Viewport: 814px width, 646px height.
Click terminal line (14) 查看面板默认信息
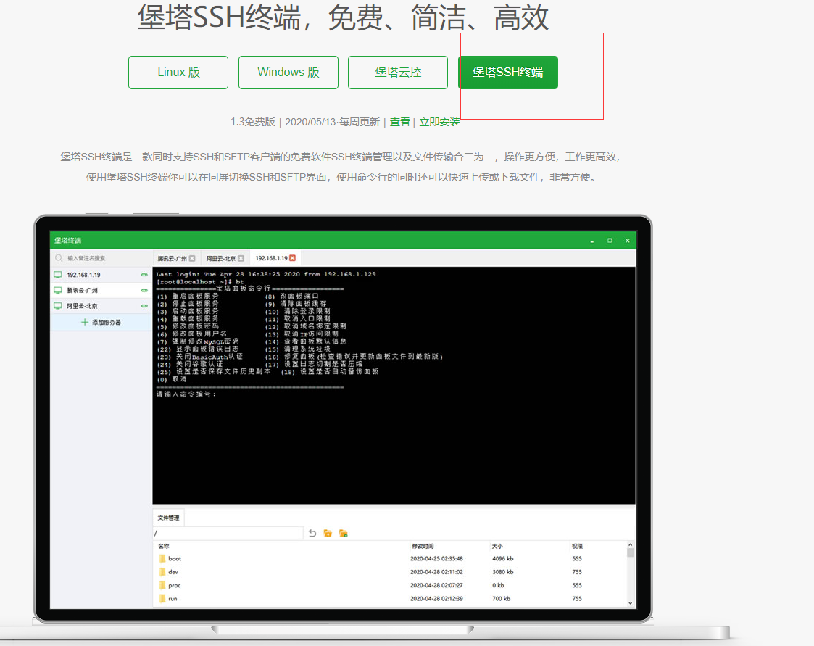(x=306, y=341)
